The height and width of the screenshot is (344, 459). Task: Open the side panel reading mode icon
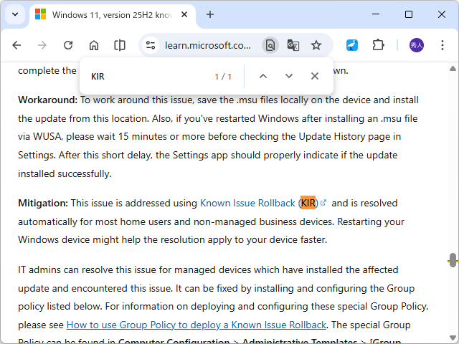coord(120,45)
